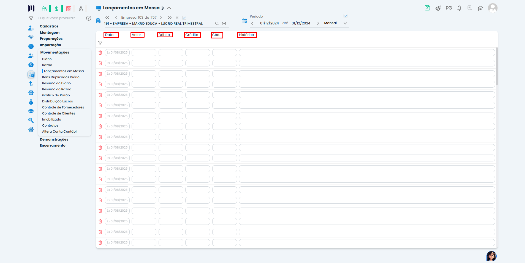Toggle the checkbox next to company navigation
Viewport: 525px width, 263px height.
(x=184, y=18)
